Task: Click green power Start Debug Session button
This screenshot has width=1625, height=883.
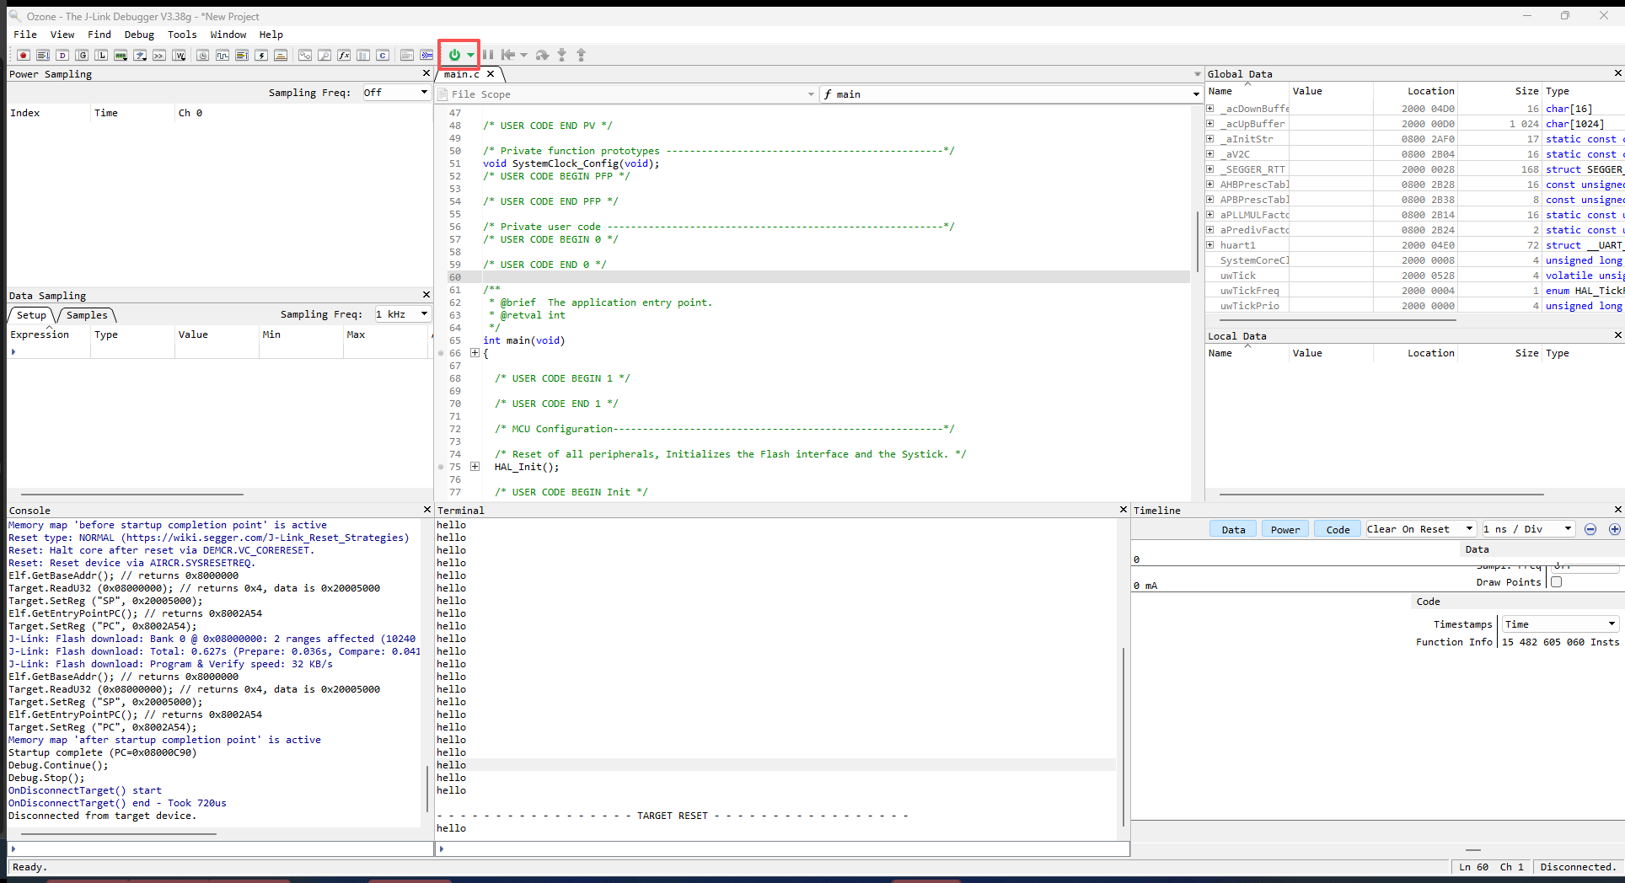Action: click(x=454, y=55)
